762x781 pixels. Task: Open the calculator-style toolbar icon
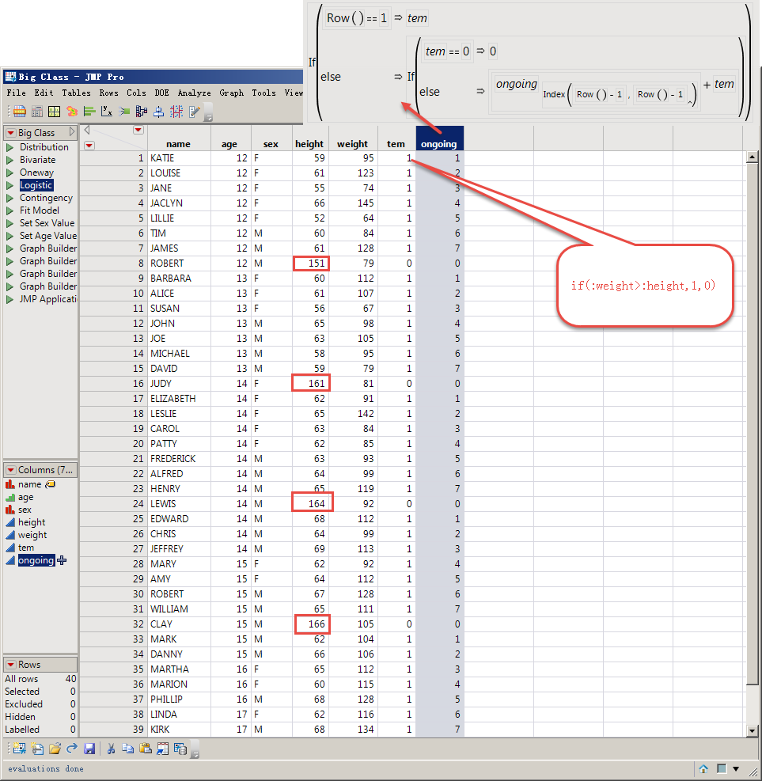(37, 111)
